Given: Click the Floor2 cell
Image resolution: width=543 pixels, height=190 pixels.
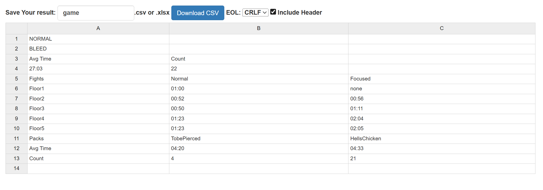Looking at the screenshot, I should coord(98,99).
